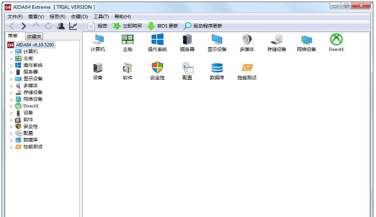Select 性能测试 in the left tree
This screenshot has height=217, width=376.
[x=33, y=147]
